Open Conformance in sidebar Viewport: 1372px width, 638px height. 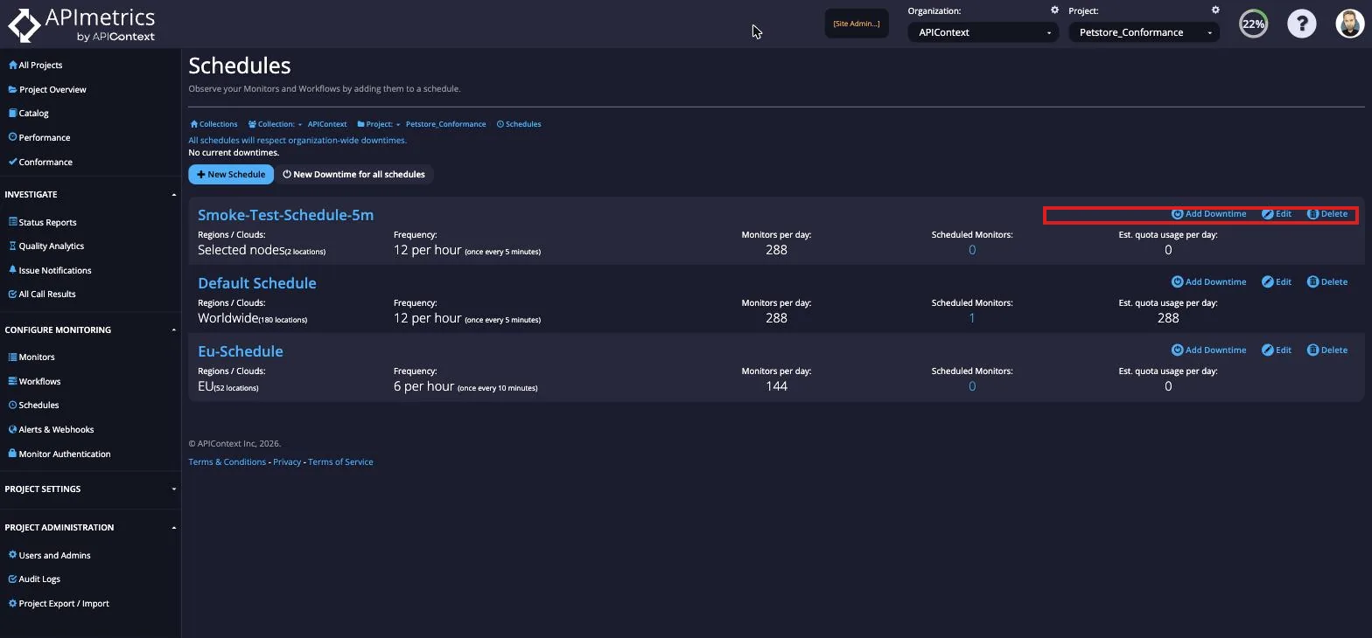click(40, 162)
